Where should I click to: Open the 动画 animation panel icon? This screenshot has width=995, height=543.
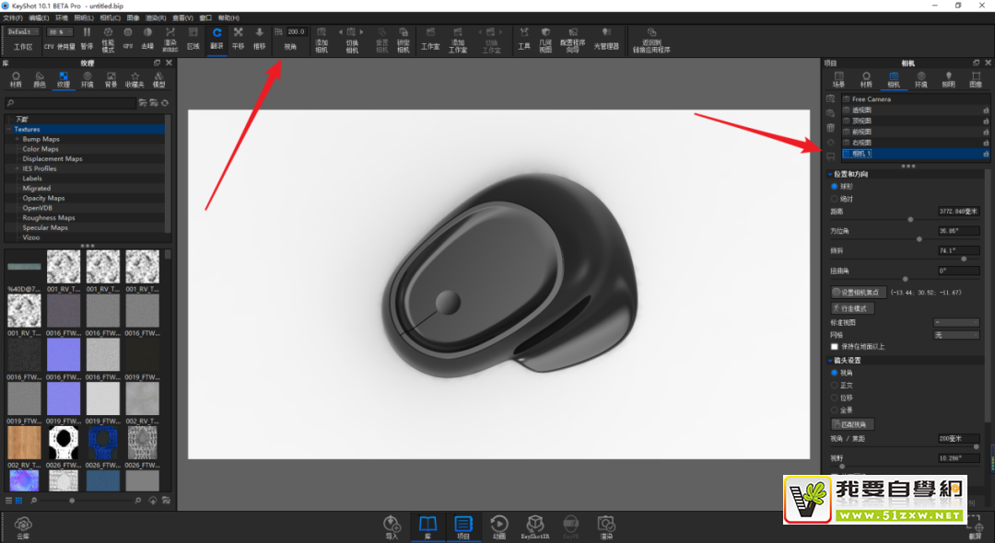click(498, 526)
